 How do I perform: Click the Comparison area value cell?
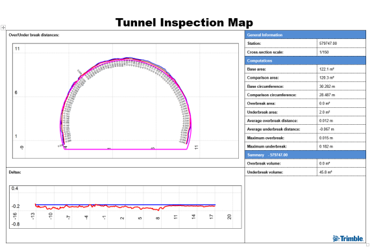click(x=341, y=77)
